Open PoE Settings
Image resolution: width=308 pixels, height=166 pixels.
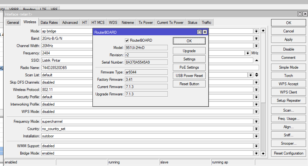189,67
